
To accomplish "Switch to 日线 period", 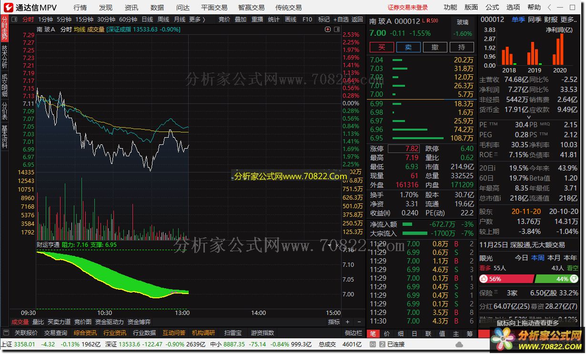I will [x=148, y=20].
